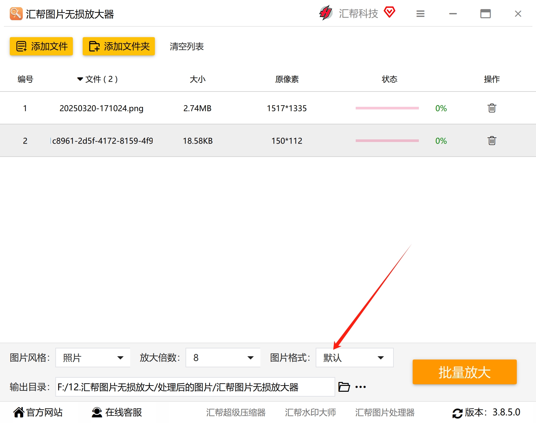The width and height of the screenshot is (536, 423).
Task: Click the red VIP diamond icon
Action: [389, 12]
